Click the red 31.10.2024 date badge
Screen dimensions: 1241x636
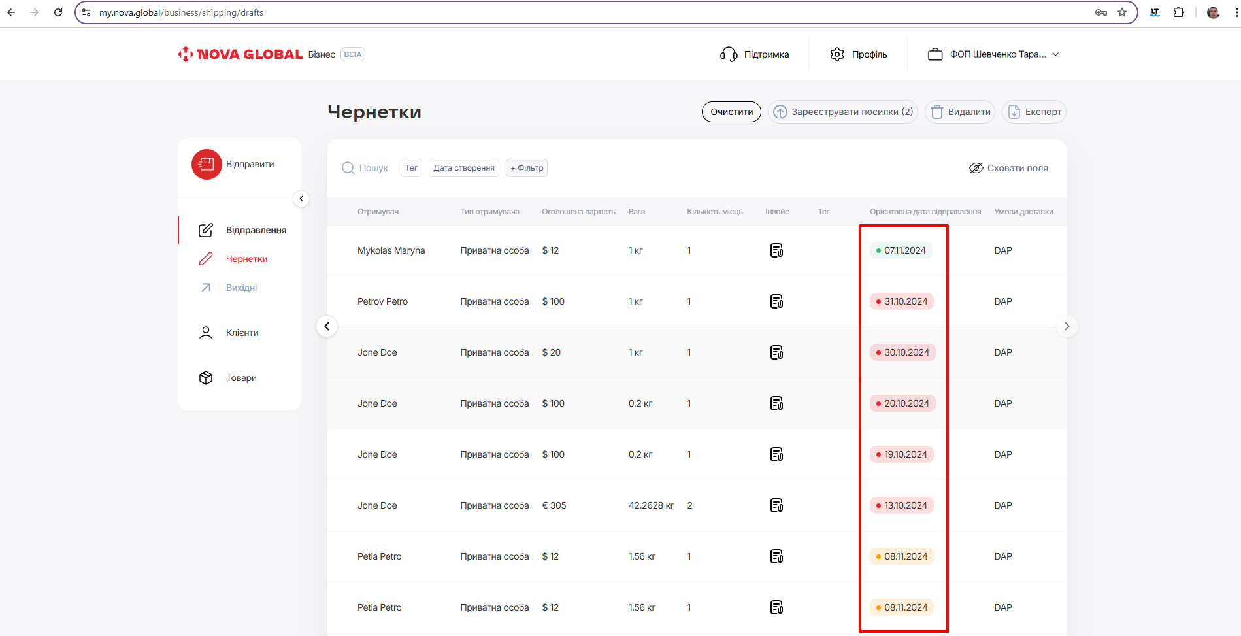tap(902, 301)
